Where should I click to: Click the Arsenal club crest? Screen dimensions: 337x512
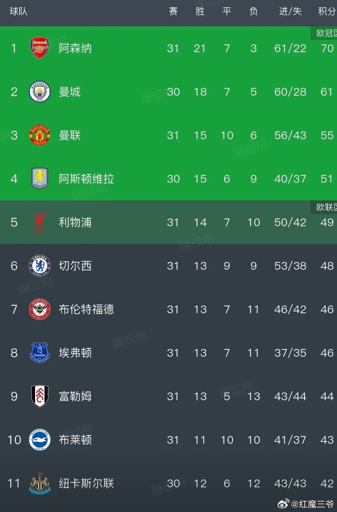[x=40, y=48]
